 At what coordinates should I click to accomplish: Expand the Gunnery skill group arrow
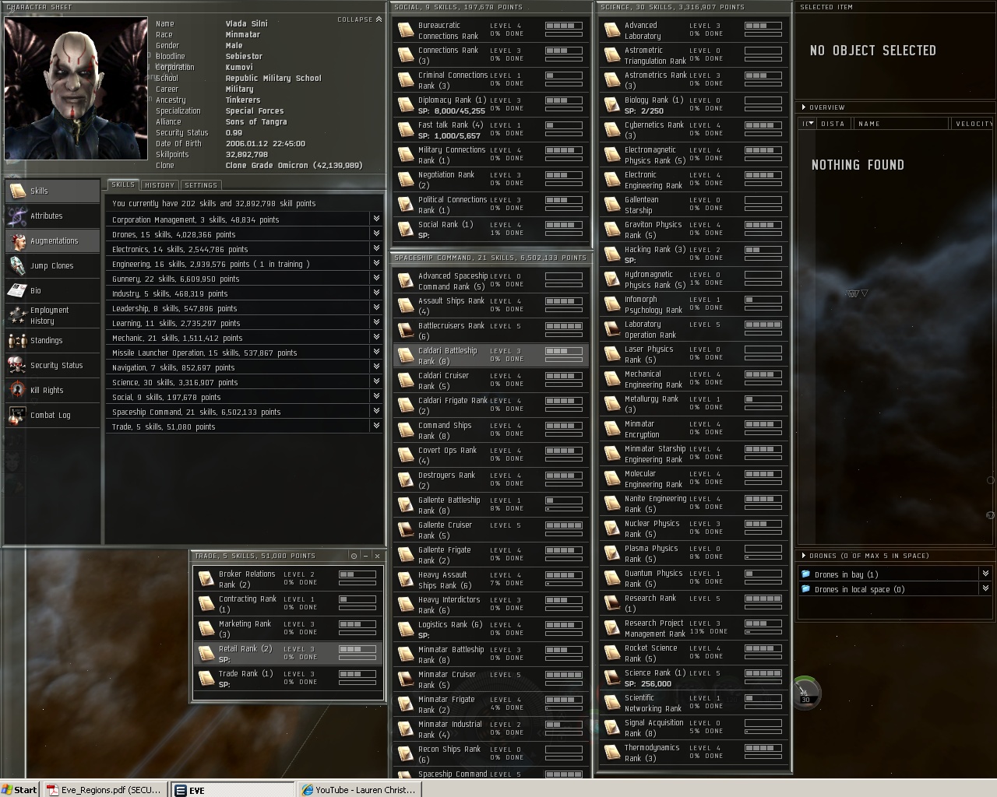(x=376, y=279)
